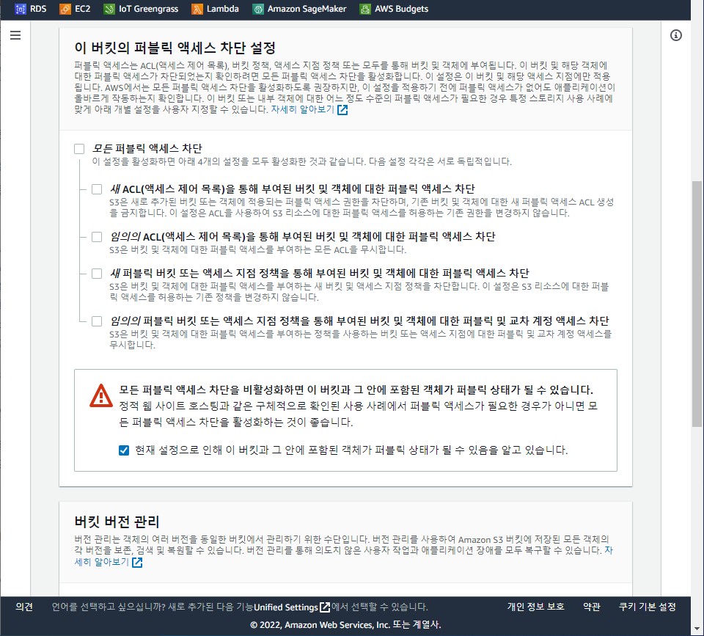Check 임의의 퍼블릭 버킷 정책 및 교차 계정 차단

click(97, 321)
